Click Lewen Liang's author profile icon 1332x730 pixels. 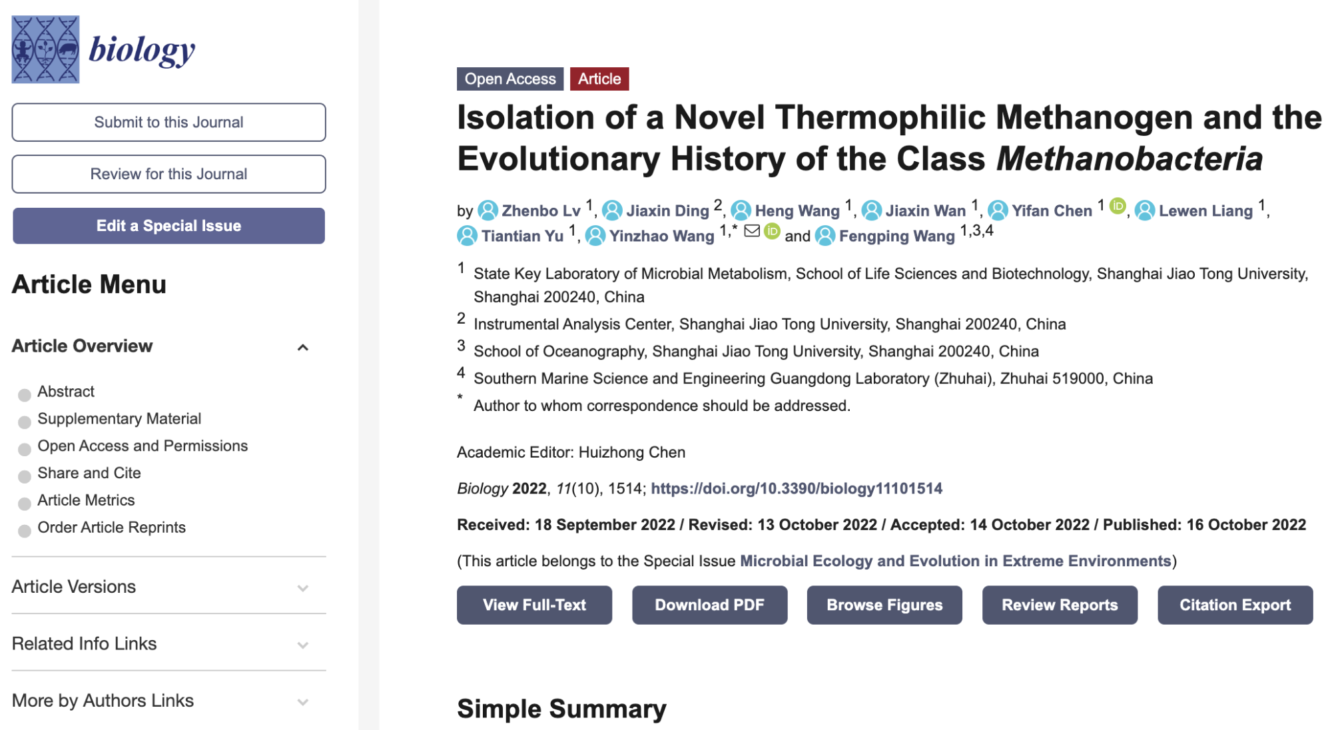1145,210
